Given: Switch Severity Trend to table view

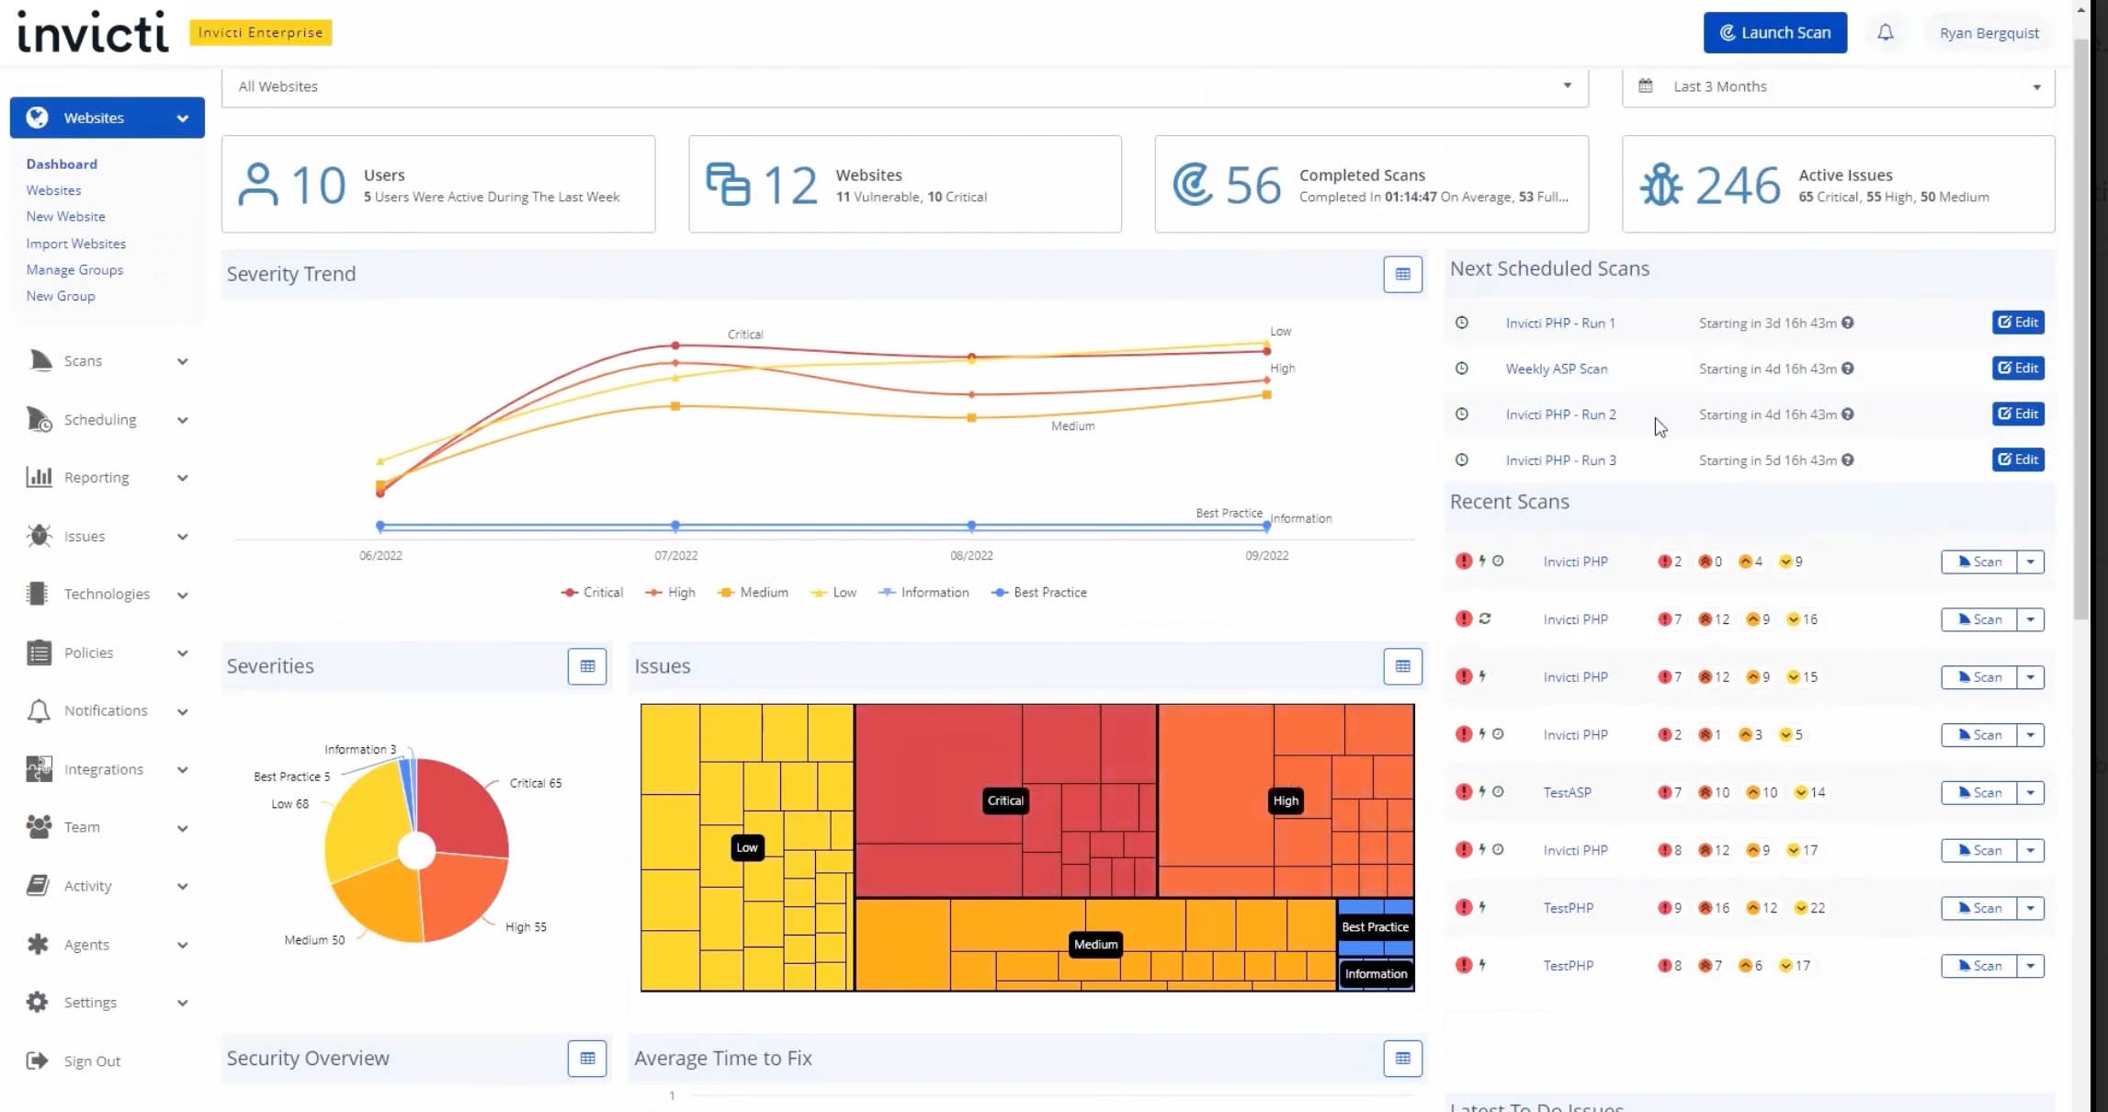Looking at the screenshot, I should pyautogui.click(x=1402, y=274).
